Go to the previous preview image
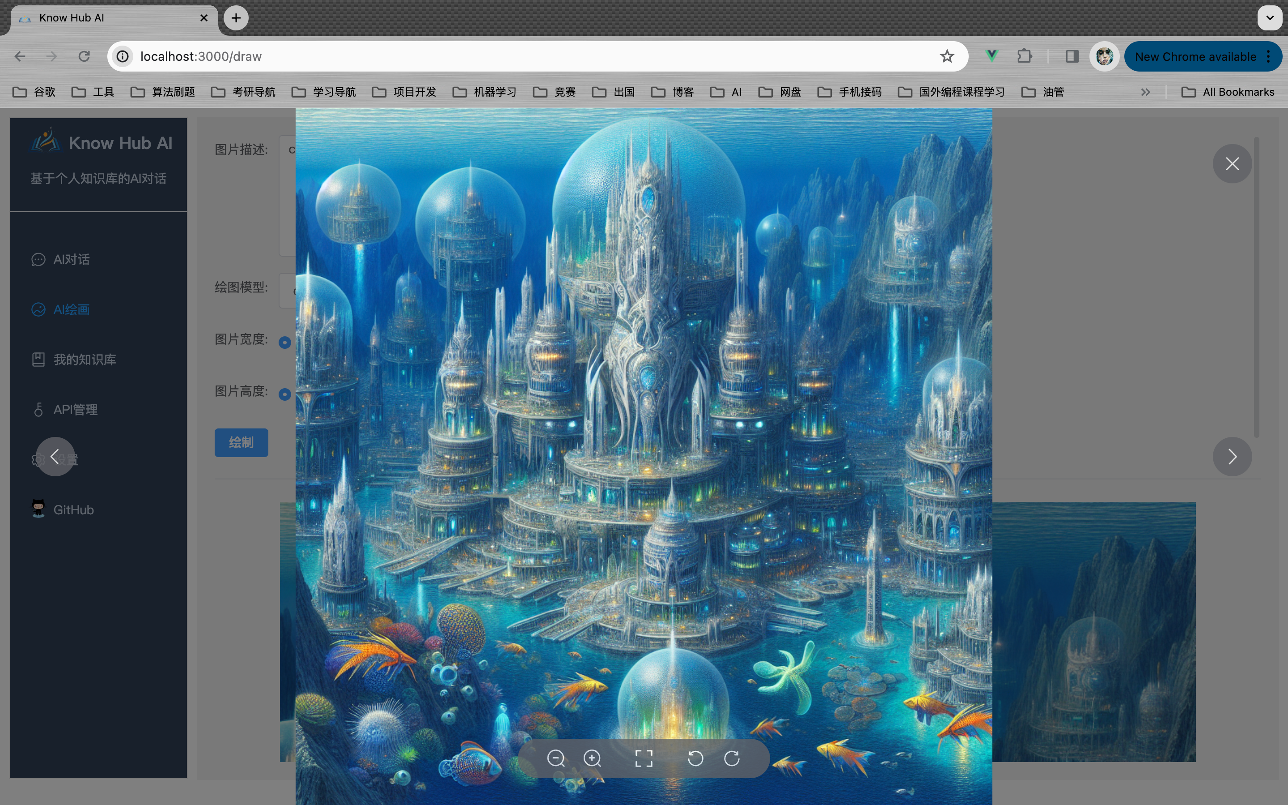Viewport: 1288px width, 805px height. (55, 456)
